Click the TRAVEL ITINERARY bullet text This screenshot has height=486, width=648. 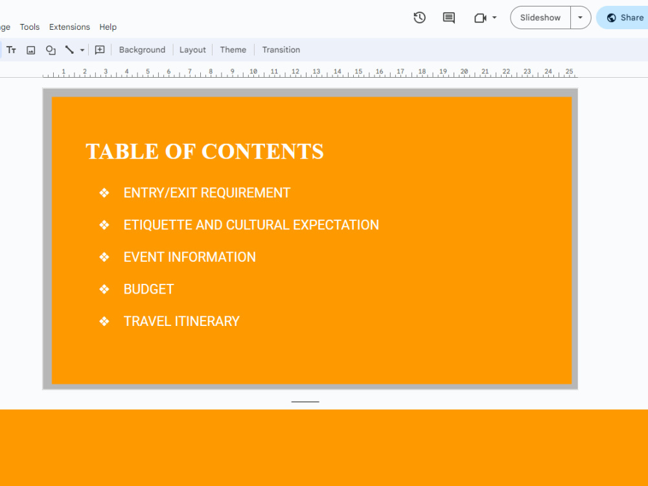[181, 321]
